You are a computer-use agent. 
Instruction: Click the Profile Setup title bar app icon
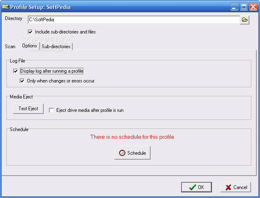[x=5, y=7]
